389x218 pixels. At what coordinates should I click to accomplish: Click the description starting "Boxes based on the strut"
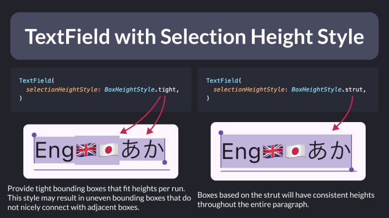point(286,199)
